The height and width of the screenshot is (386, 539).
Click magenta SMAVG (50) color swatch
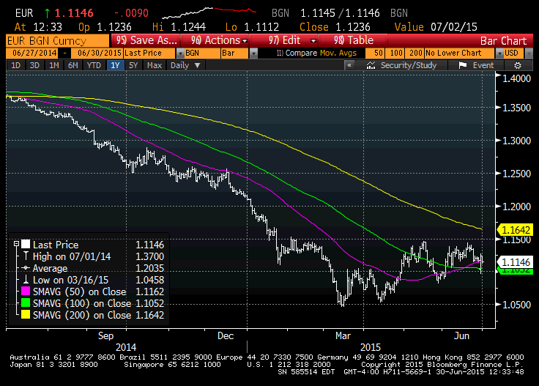(x=25, y=292)
